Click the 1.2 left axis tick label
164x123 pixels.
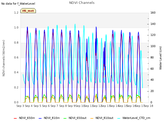tap(16, 13)
